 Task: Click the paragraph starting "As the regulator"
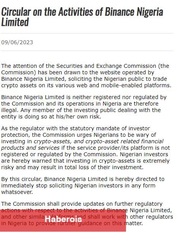pyautogui.click(x=86, y=148)
